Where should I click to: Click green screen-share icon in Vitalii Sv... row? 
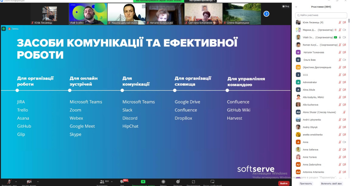point(335,37)
